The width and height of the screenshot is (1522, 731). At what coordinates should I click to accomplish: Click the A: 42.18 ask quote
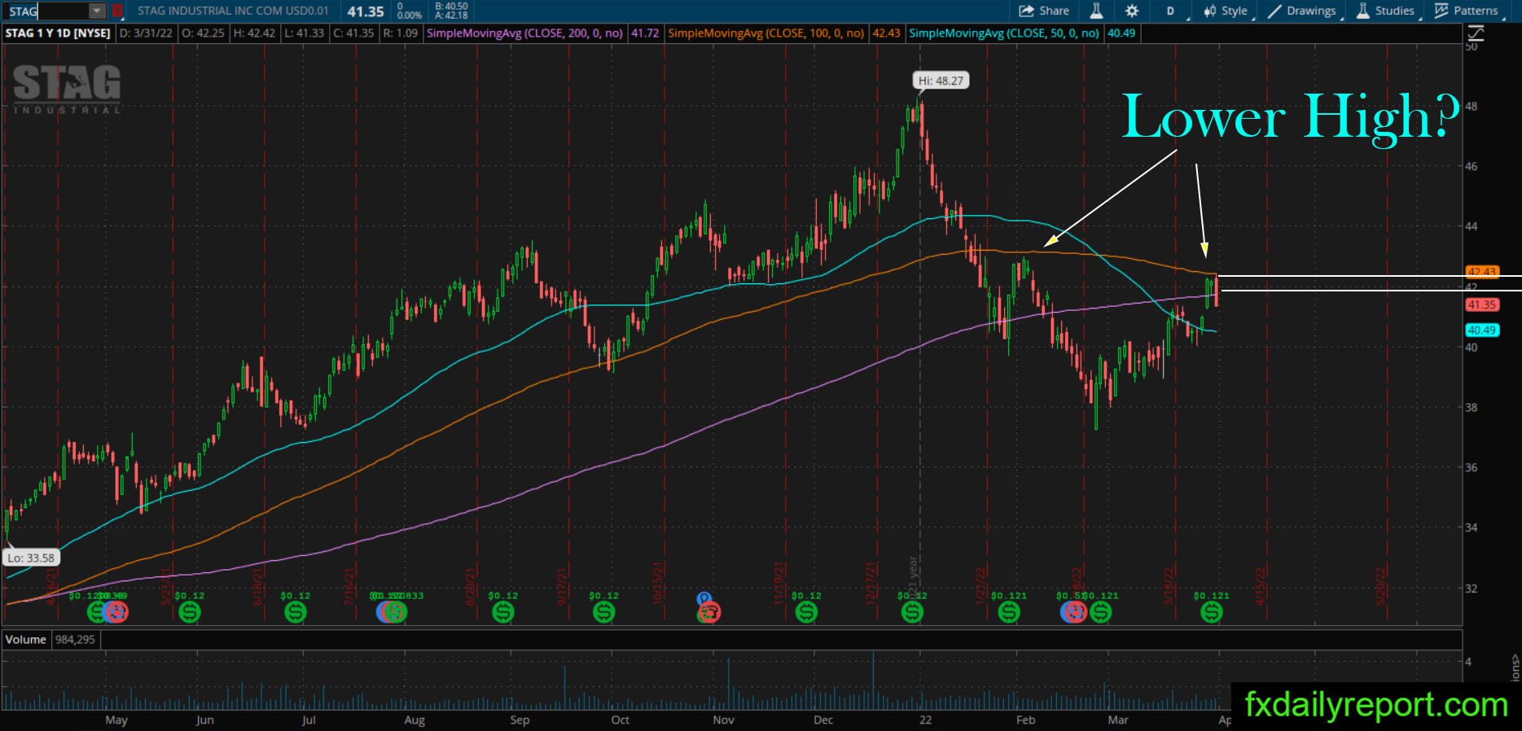tap(451, 15)
